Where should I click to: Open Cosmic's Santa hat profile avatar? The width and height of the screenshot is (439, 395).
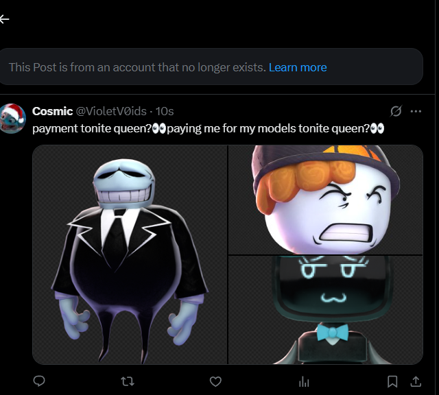pyautogui.click(x=12, y=119)
